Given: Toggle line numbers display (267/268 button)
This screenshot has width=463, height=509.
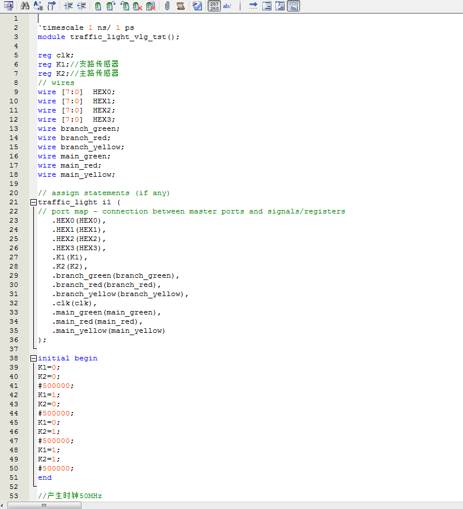Looking at the screenshot, I should pos(213,6).
